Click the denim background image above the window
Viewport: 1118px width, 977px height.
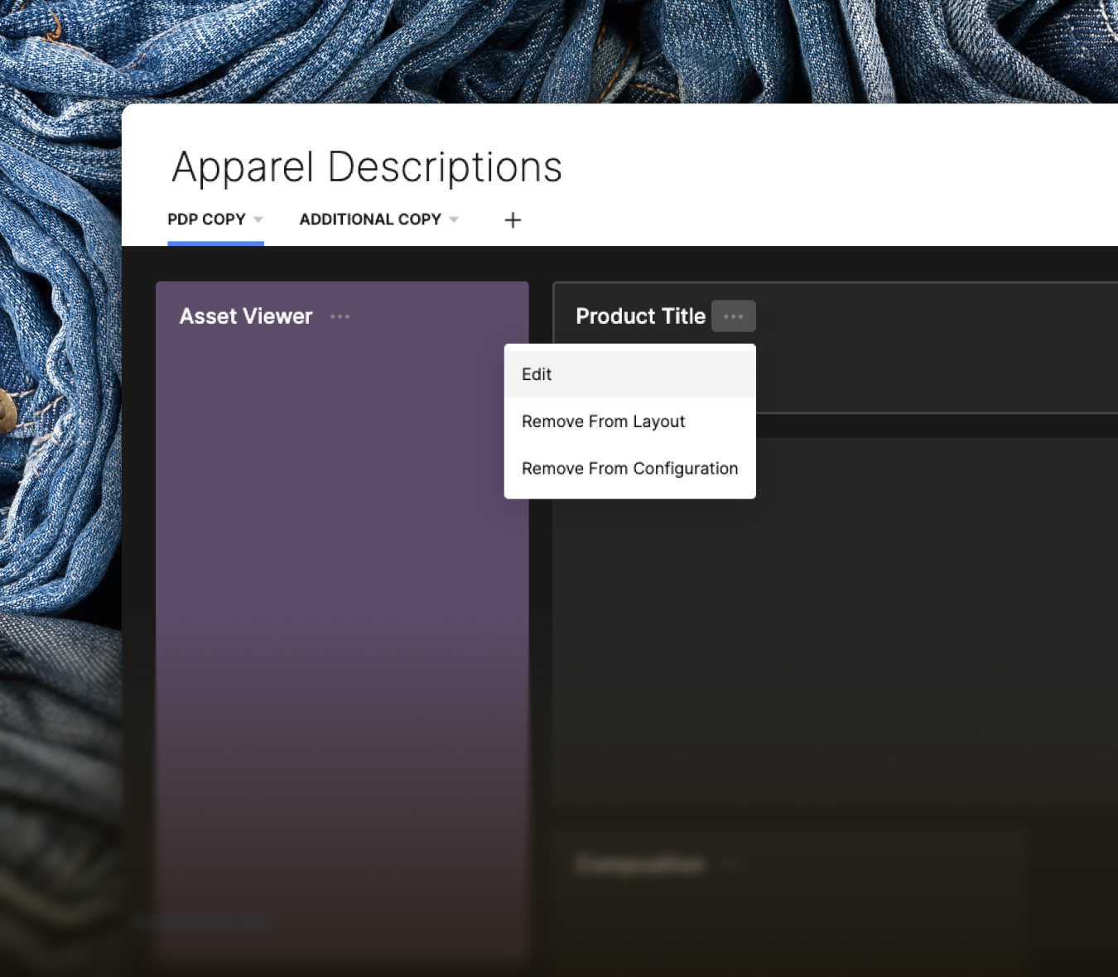coord(580,50)
